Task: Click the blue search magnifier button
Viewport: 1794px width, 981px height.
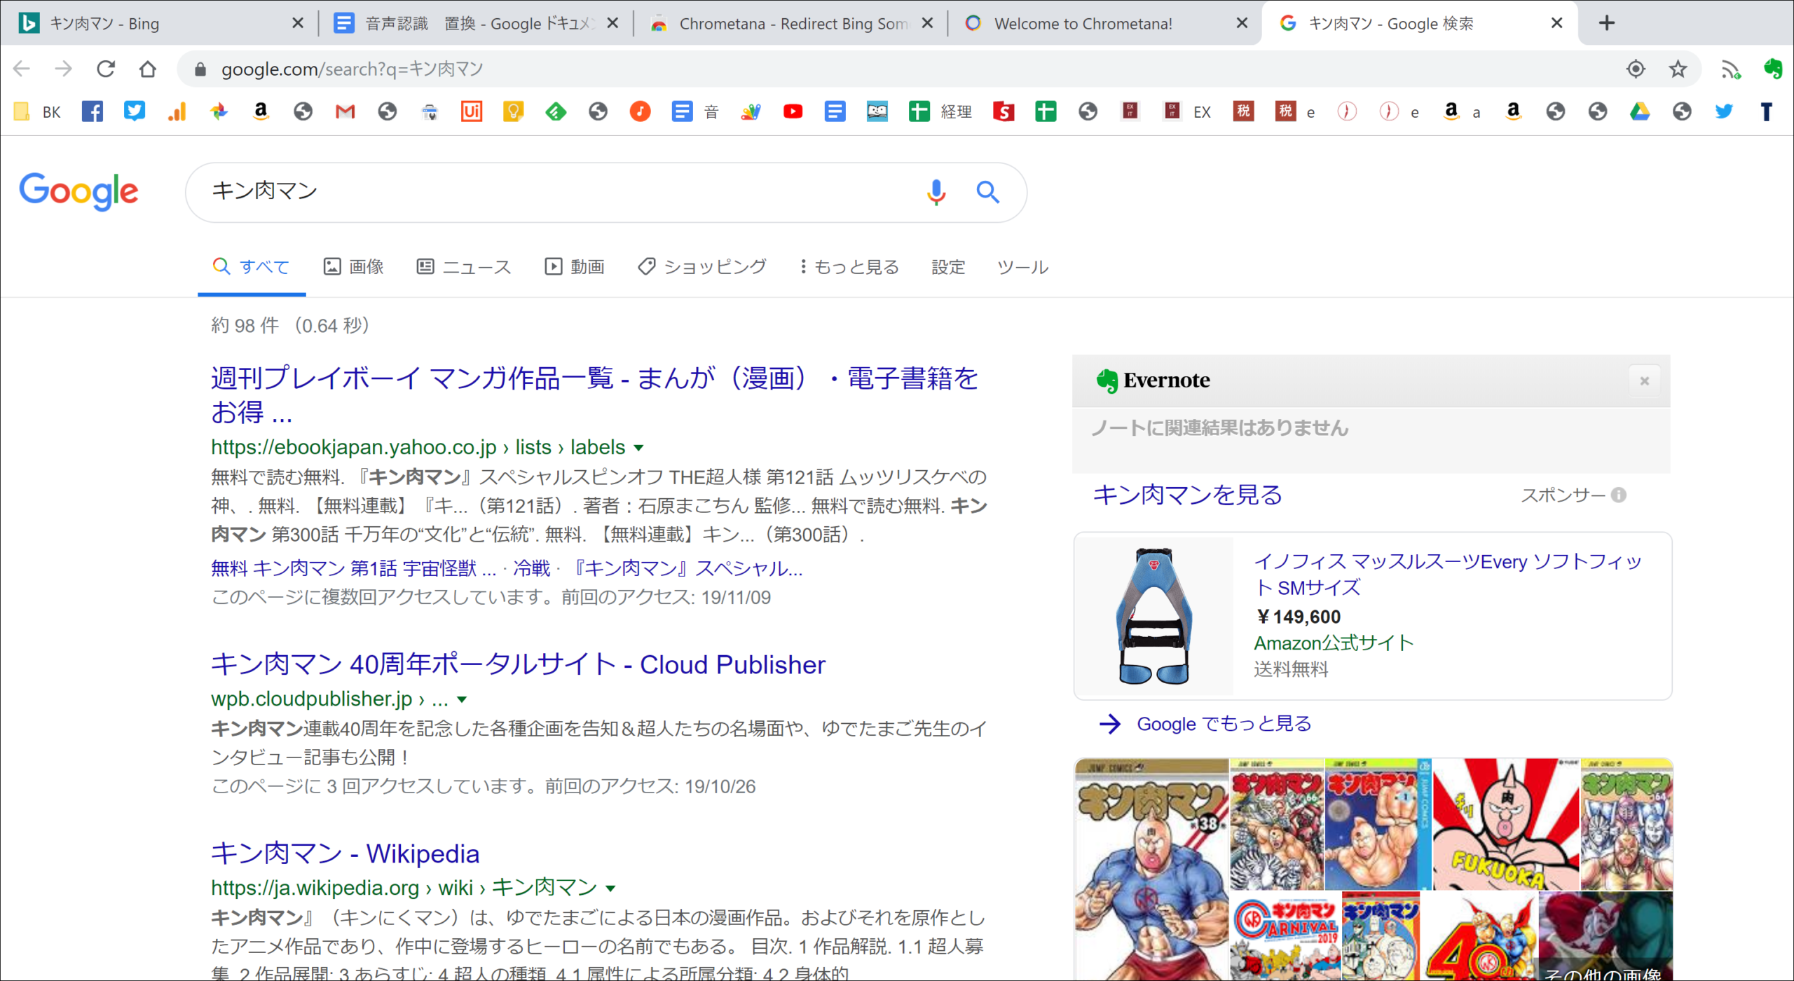Action: pos(987,191)
